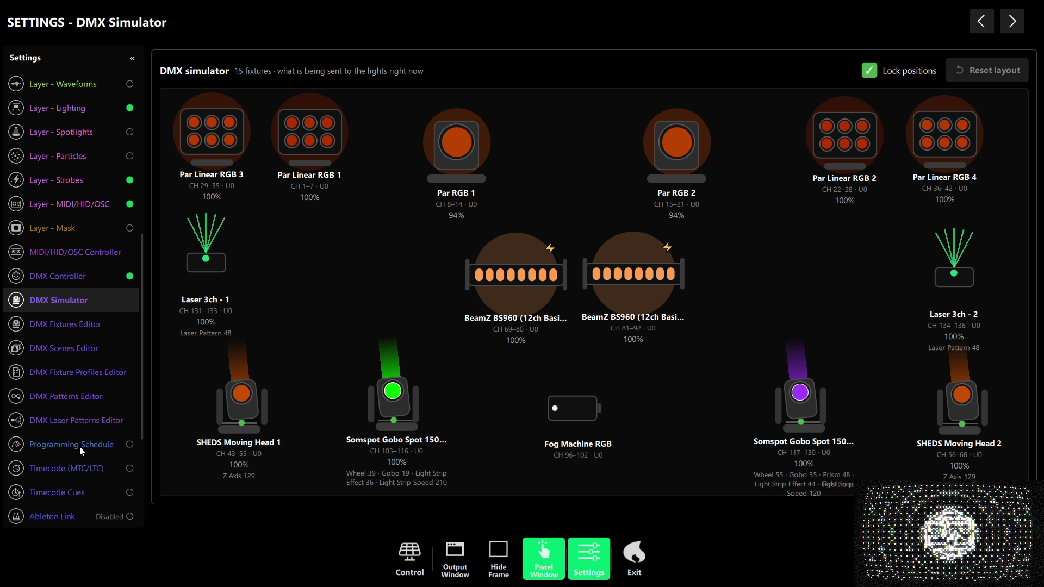The image size is (1044, 587).
Task: Click the DMX Fixtures Editor icon
Action: click(16, 324)
